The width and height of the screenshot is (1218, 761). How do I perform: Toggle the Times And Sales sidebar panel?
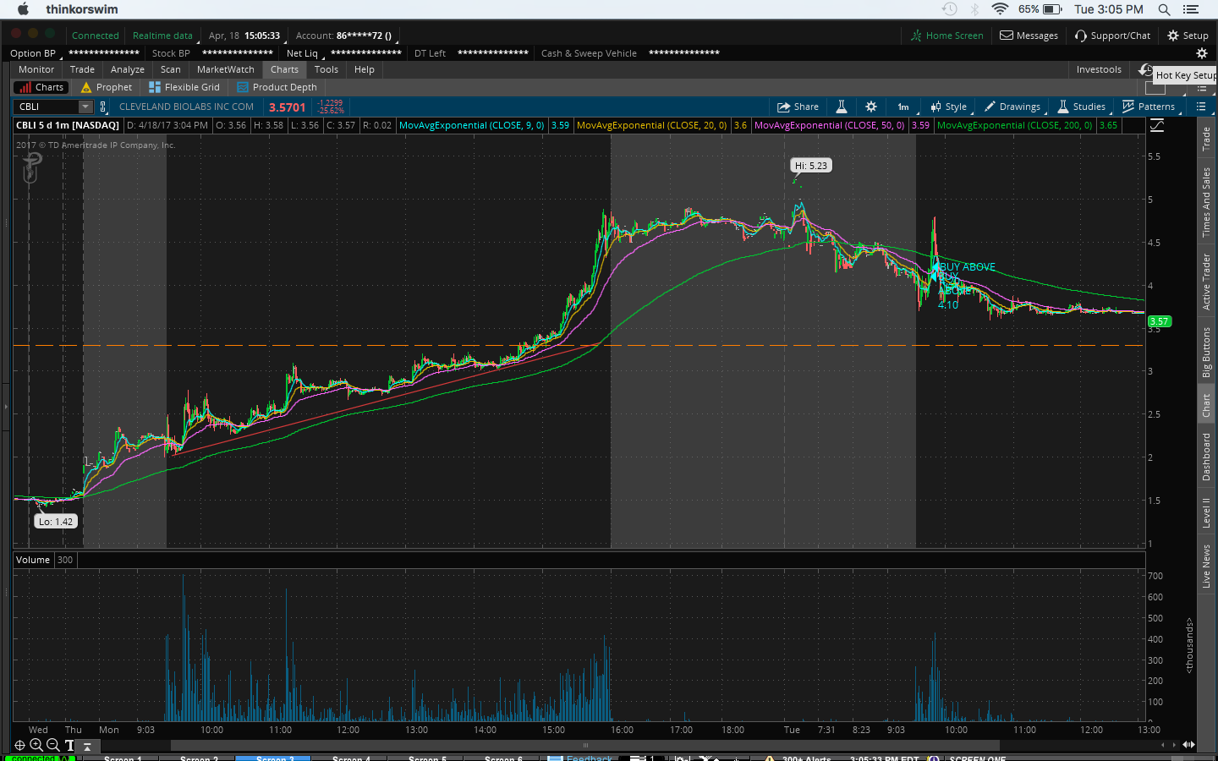(1206, 202)
